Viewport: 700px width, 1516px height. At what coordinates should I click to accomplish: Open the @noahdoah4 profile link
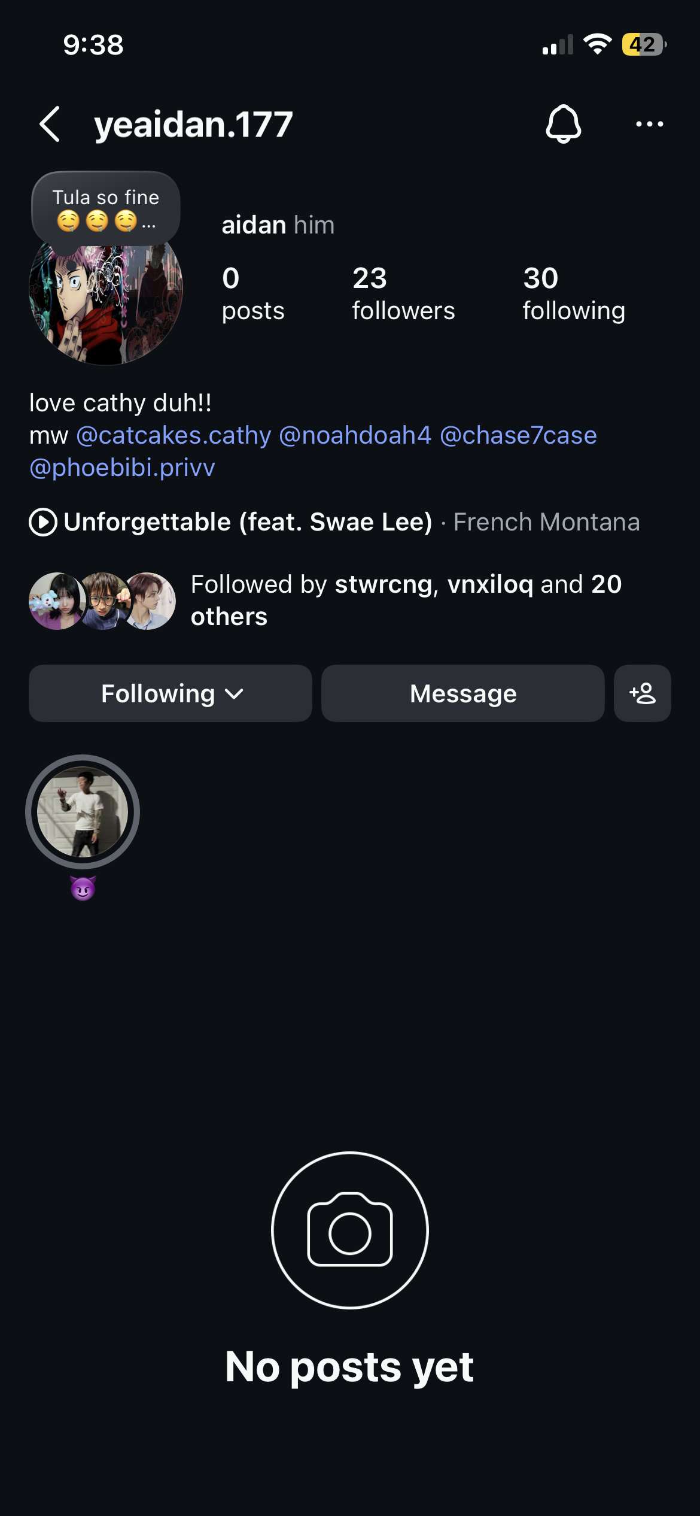(355, 435)
